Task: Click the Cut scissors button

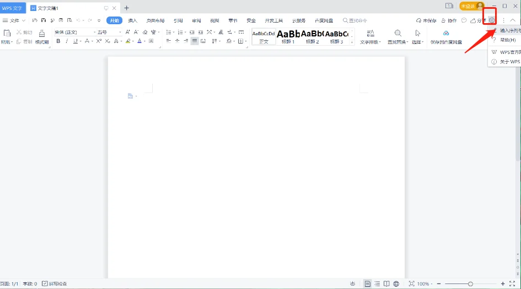Action: pos(24,32)
